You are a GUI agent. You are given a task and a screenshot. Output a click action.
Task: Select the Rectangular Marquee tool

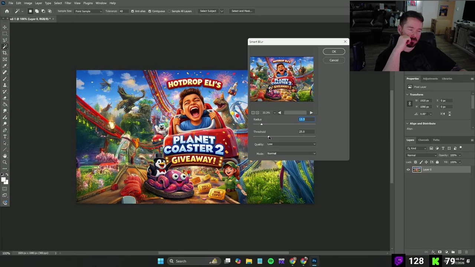(5, 34)
